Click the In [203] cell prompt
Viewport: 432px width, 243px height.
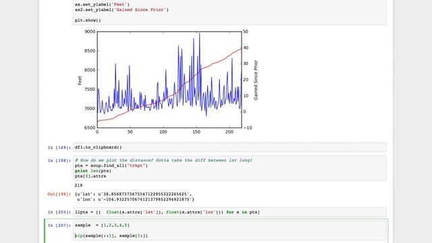pos(59,212)
